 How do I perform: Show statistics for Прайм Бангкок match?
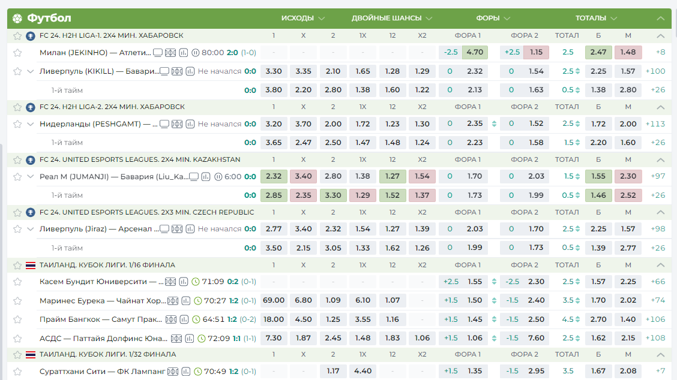point(184,319)
